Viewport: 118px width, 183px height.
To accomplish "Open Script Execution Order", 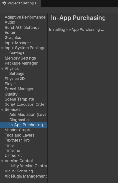I will pos(25,104).
